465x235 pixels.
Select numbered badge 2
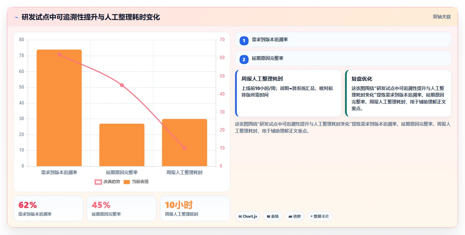tap(244, 60)
